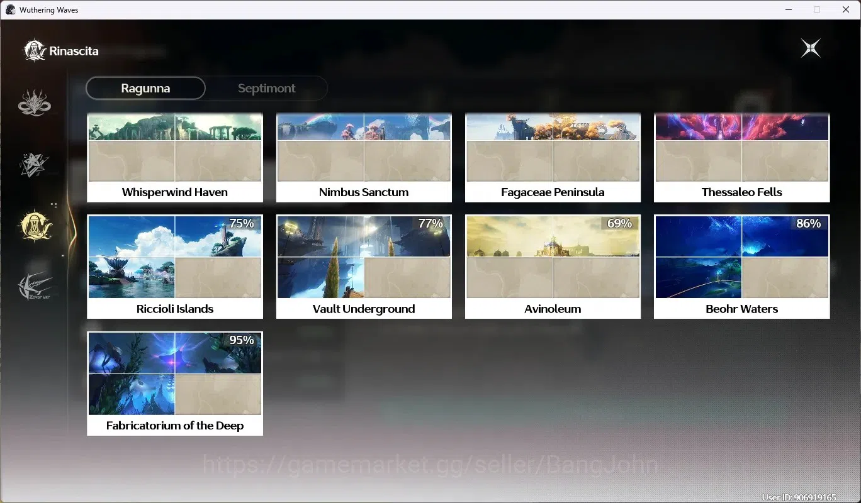Screen dimensions: 861x503
Task: Close the Wuthering Waves window
Action: click(846, 9)
